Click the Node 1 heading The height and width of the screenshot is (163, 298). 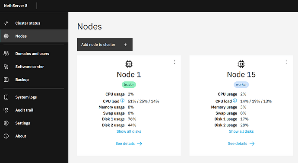tap(129, 74)
